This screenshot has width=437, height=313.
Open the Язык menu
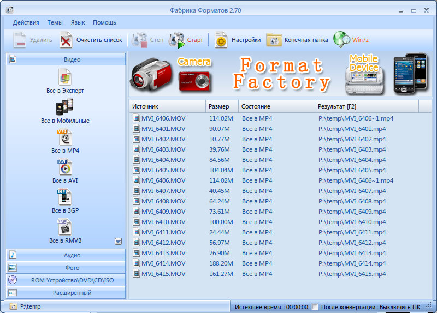tap(78, 22)
